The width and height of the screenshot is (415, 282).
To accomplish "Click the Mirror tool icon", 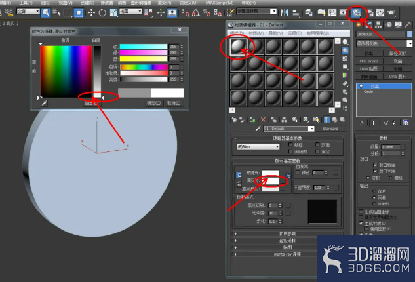I will [x=285, y=12].
